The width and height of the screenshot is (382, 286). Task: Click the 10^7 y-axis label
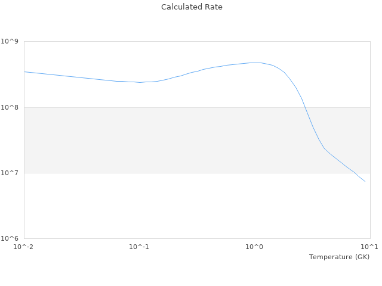[11, 173]
